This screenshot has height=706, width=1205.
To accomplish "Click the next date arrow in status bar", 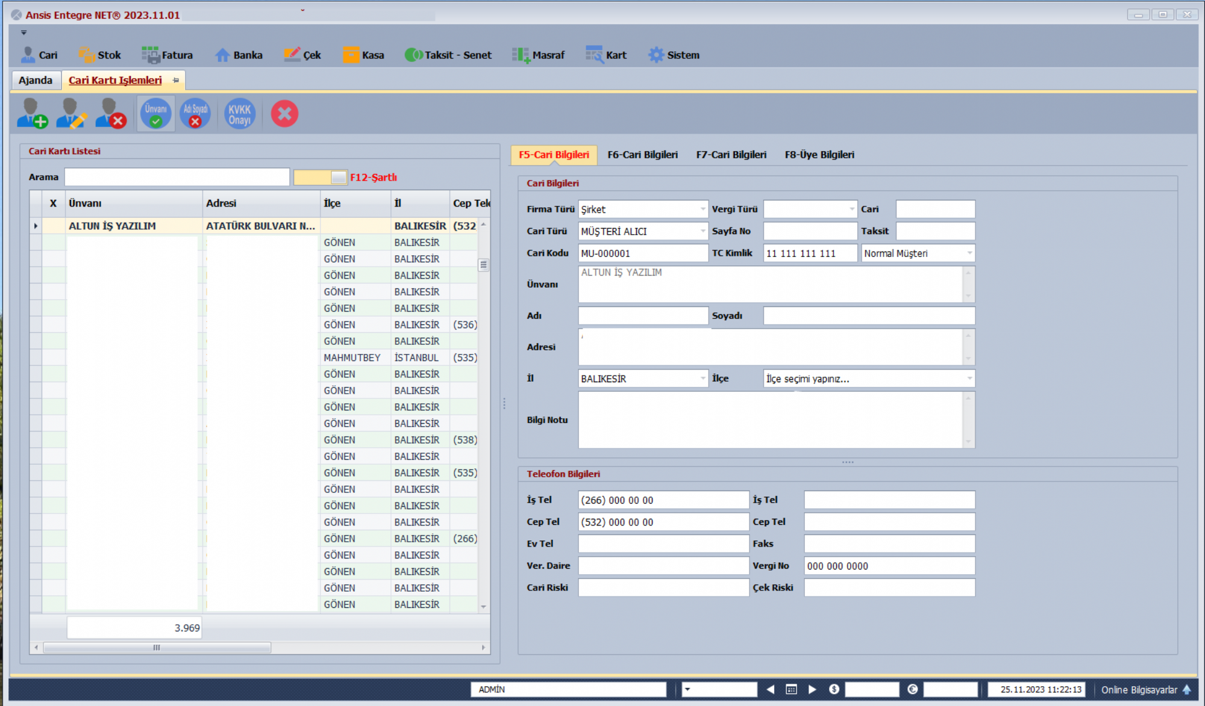I will click(812, 689).
